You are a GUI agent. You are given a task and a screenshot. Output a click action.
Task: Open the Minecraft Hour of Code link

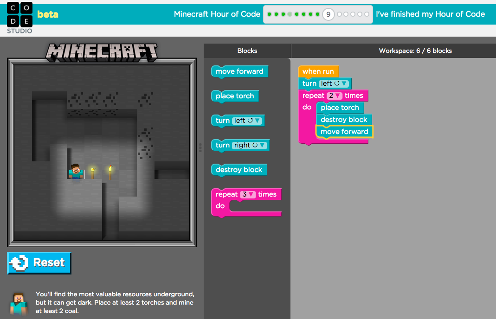pyautogui.click(x=217, y=14)
